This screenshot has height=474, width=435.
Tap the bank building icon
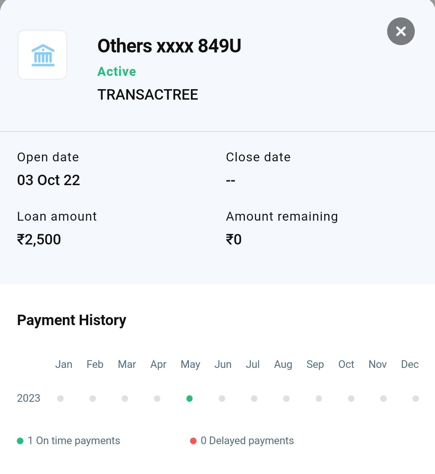click(43, 55)
